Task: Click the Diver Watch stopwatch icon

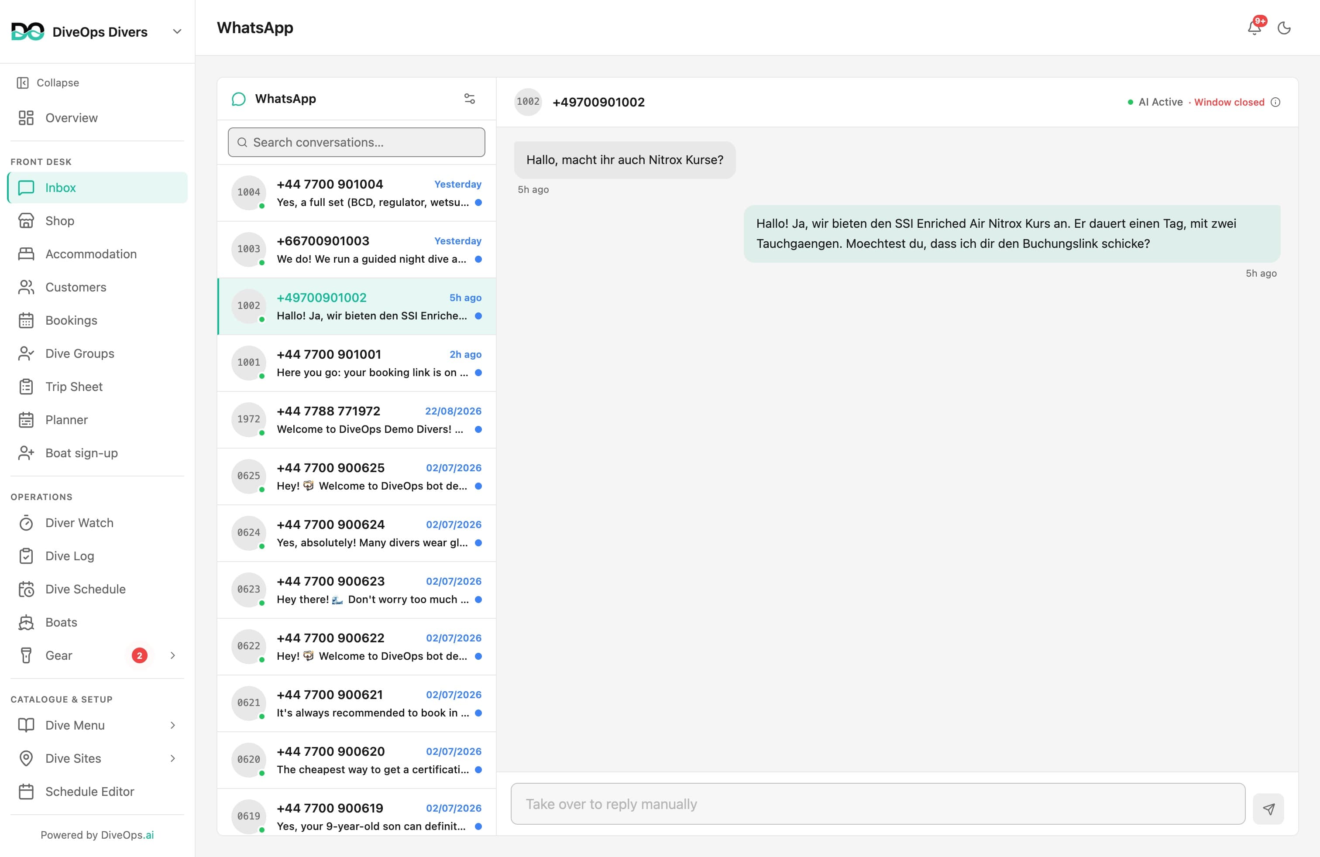Action: (x=26, y=523)
